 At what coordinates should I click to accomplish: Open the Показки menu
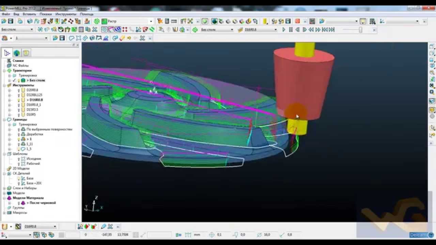46,14
